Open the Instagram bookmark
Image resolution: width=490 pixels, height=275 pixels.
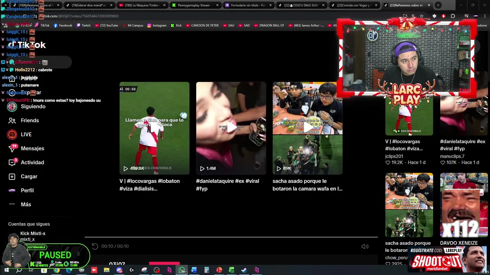(157, 26)
